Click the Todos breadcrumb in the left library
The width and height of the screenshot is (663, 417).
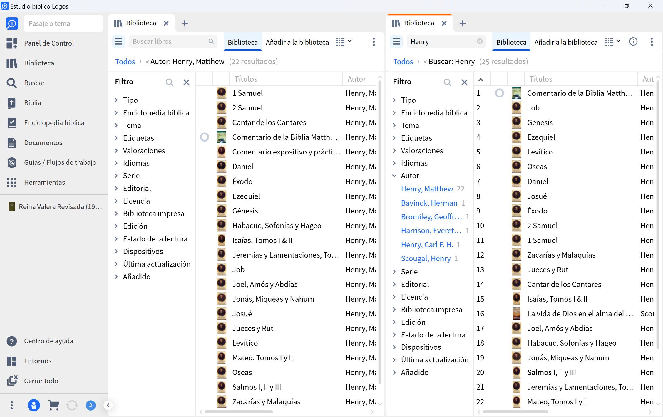[125, 62]
